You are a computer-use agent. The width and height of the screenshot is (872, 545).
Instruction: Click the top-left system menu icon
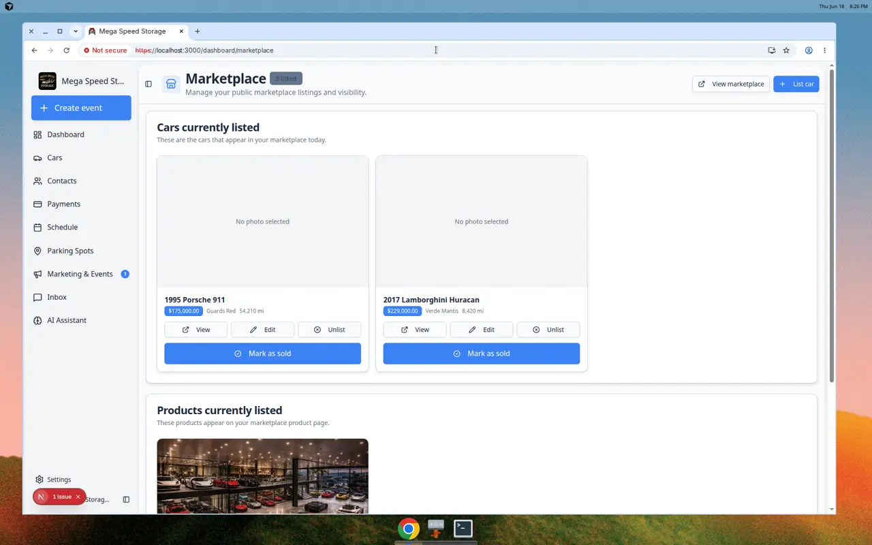point(9,6)
